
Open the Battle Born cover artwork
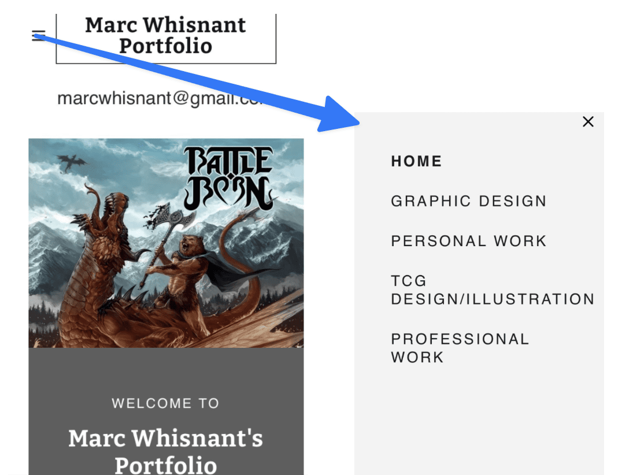point(166,243)
